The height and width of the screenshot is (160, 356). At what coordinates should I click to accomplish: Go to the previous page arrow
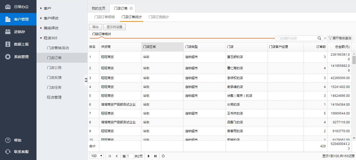pyautogui.click(x=117, y=156)
